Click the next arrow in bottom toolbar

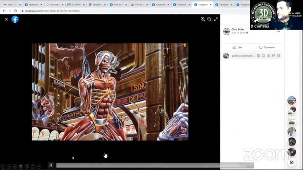point(9,166)
